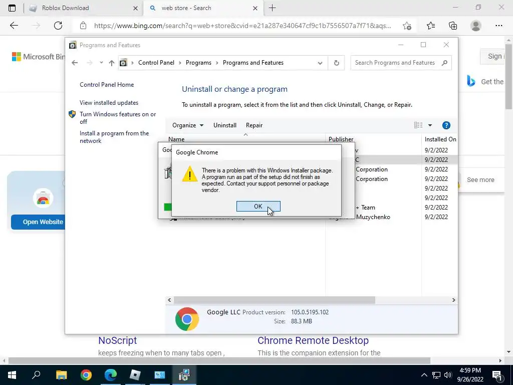513x385 pixels.
Task: Click the Edge back button
Action: point(14,26)
